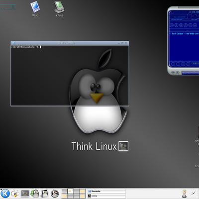
Task: Open the green penguin launcher in panel
Action: [35, 194]
